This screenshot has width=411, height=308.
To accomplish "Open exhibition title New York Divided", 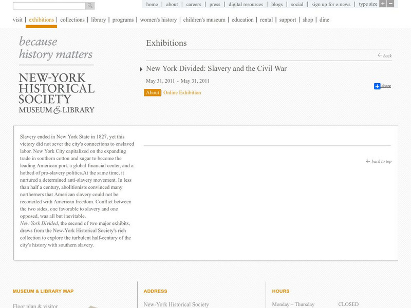I will coord(216,68).
